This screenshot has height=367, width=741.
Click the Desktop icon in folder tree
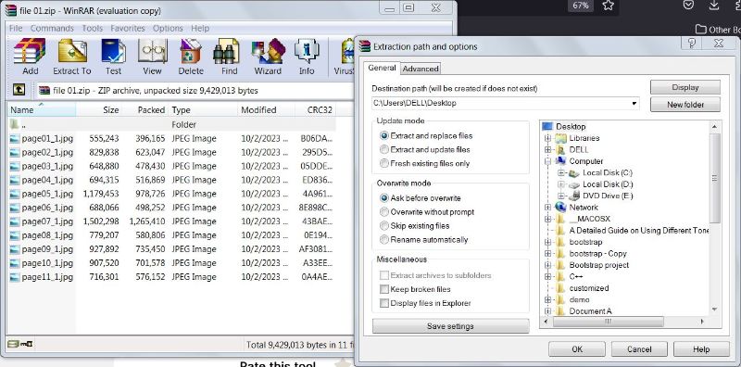pos(547,127)
